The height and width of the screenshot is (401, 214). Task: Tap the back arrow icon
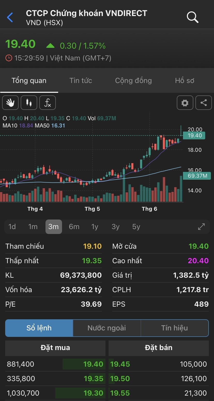[x=10, y=18]
